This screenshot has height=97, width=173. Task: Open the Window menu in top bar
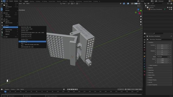(x=16, y=1)
